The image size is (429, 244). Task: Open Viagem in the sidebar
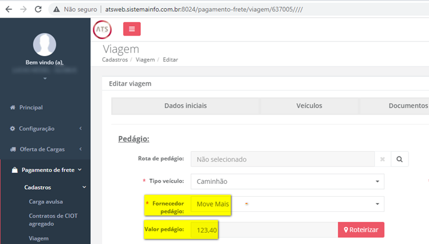pyautogui.click(x=39, y=239)
